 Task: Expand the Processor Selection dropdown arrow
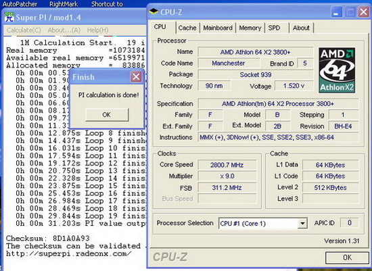click(302, 223)
